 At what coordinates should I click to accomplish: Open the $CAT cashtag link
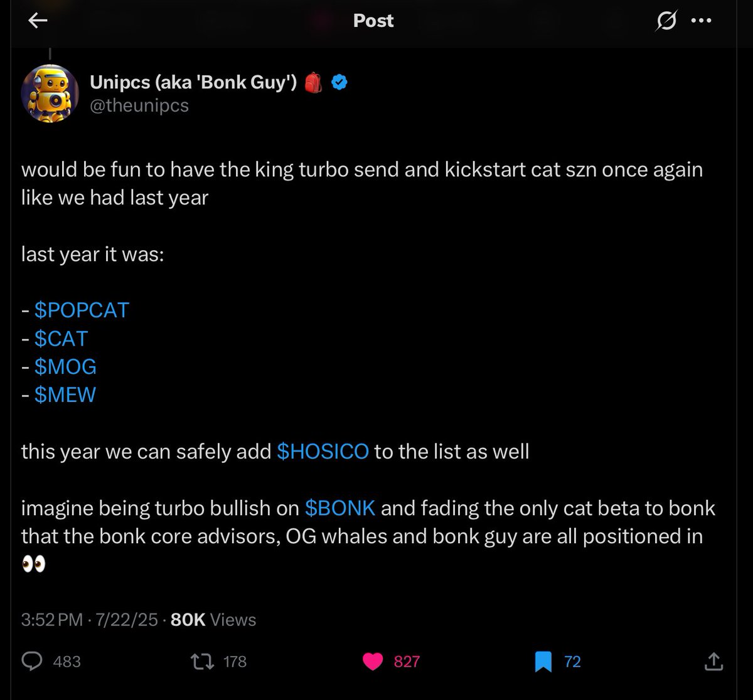[61, 339]
